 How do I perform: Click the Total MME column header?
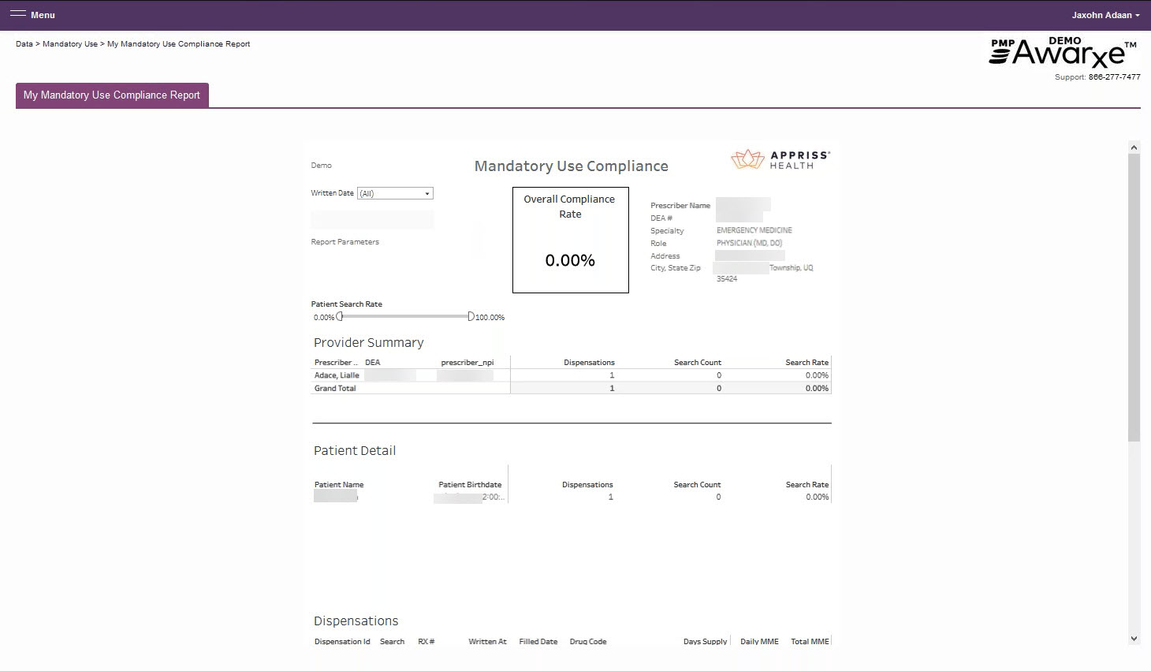pos(810,642)
